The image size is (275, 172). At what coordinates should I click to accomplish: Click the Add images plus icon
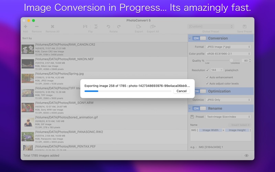click(x=25, y=26)
